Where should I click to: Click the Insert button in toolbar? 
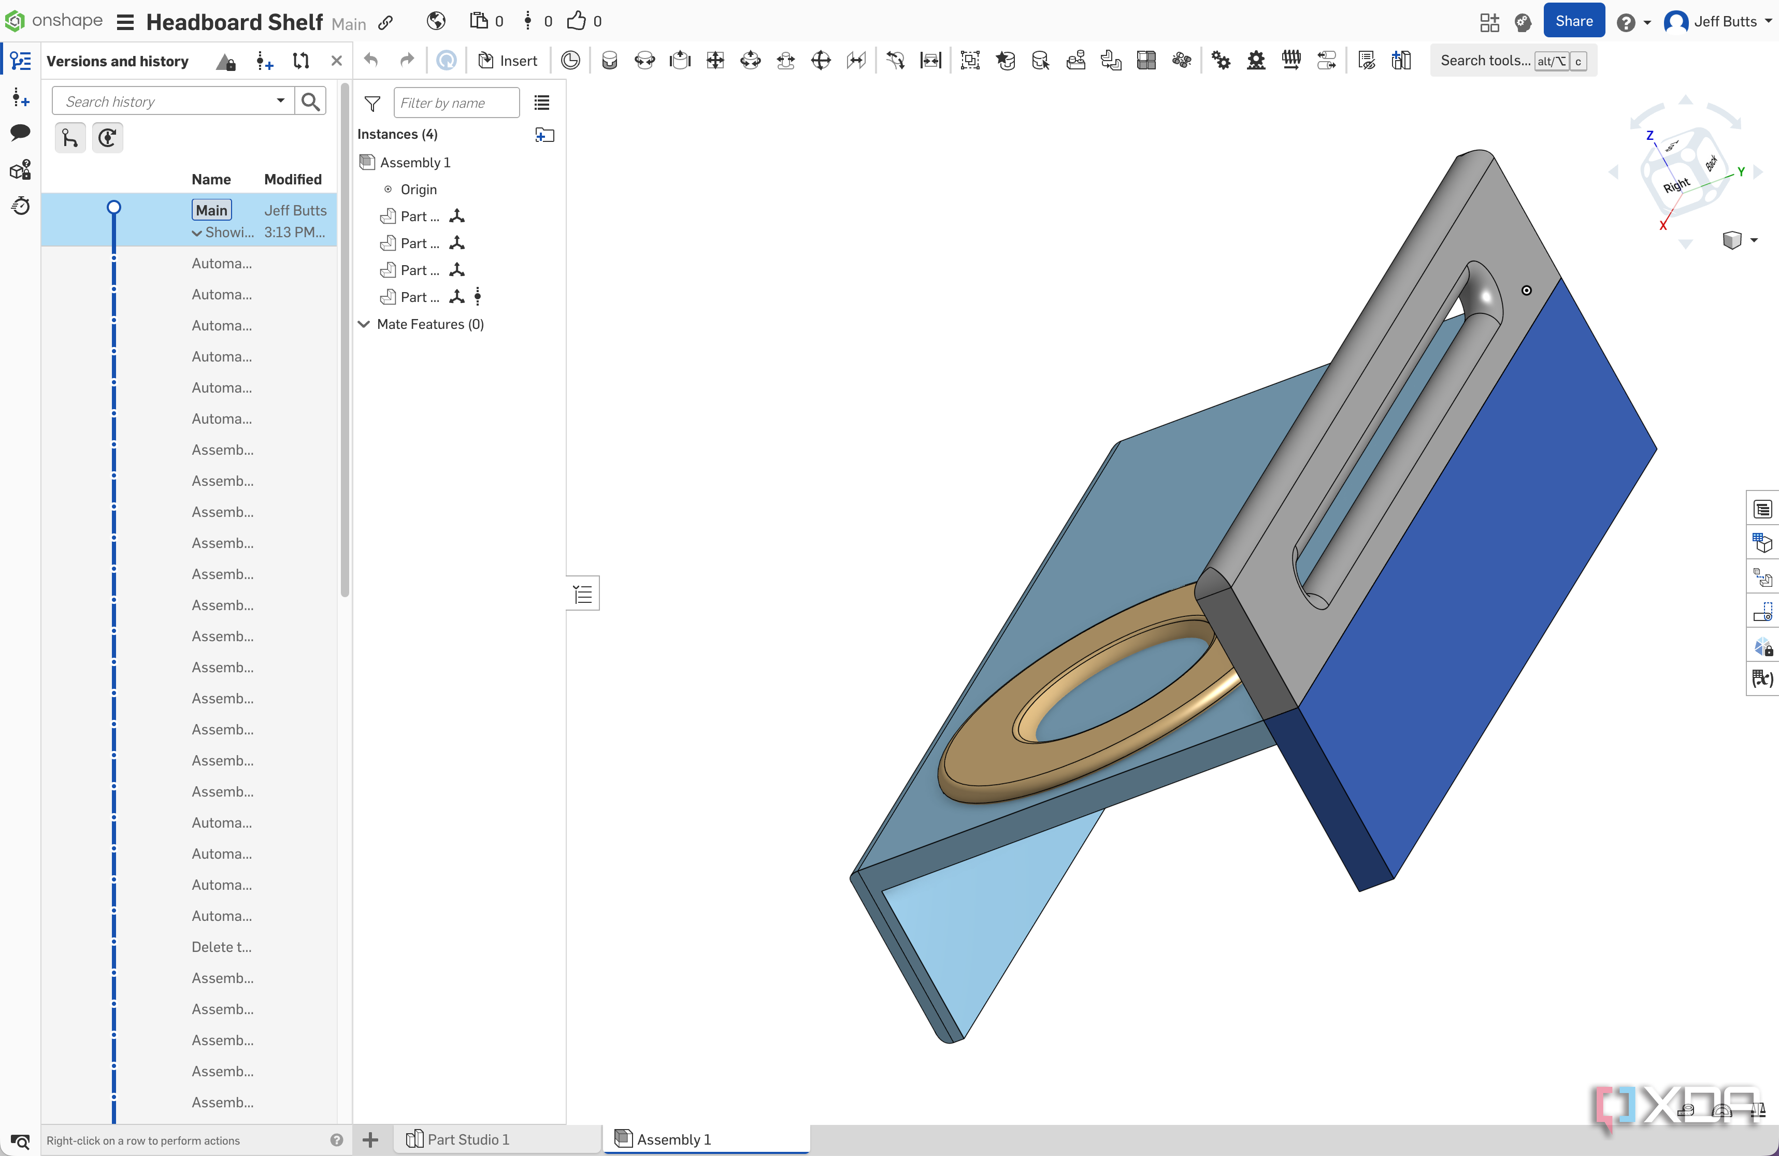pyautogui.click(x=508, y=61)
